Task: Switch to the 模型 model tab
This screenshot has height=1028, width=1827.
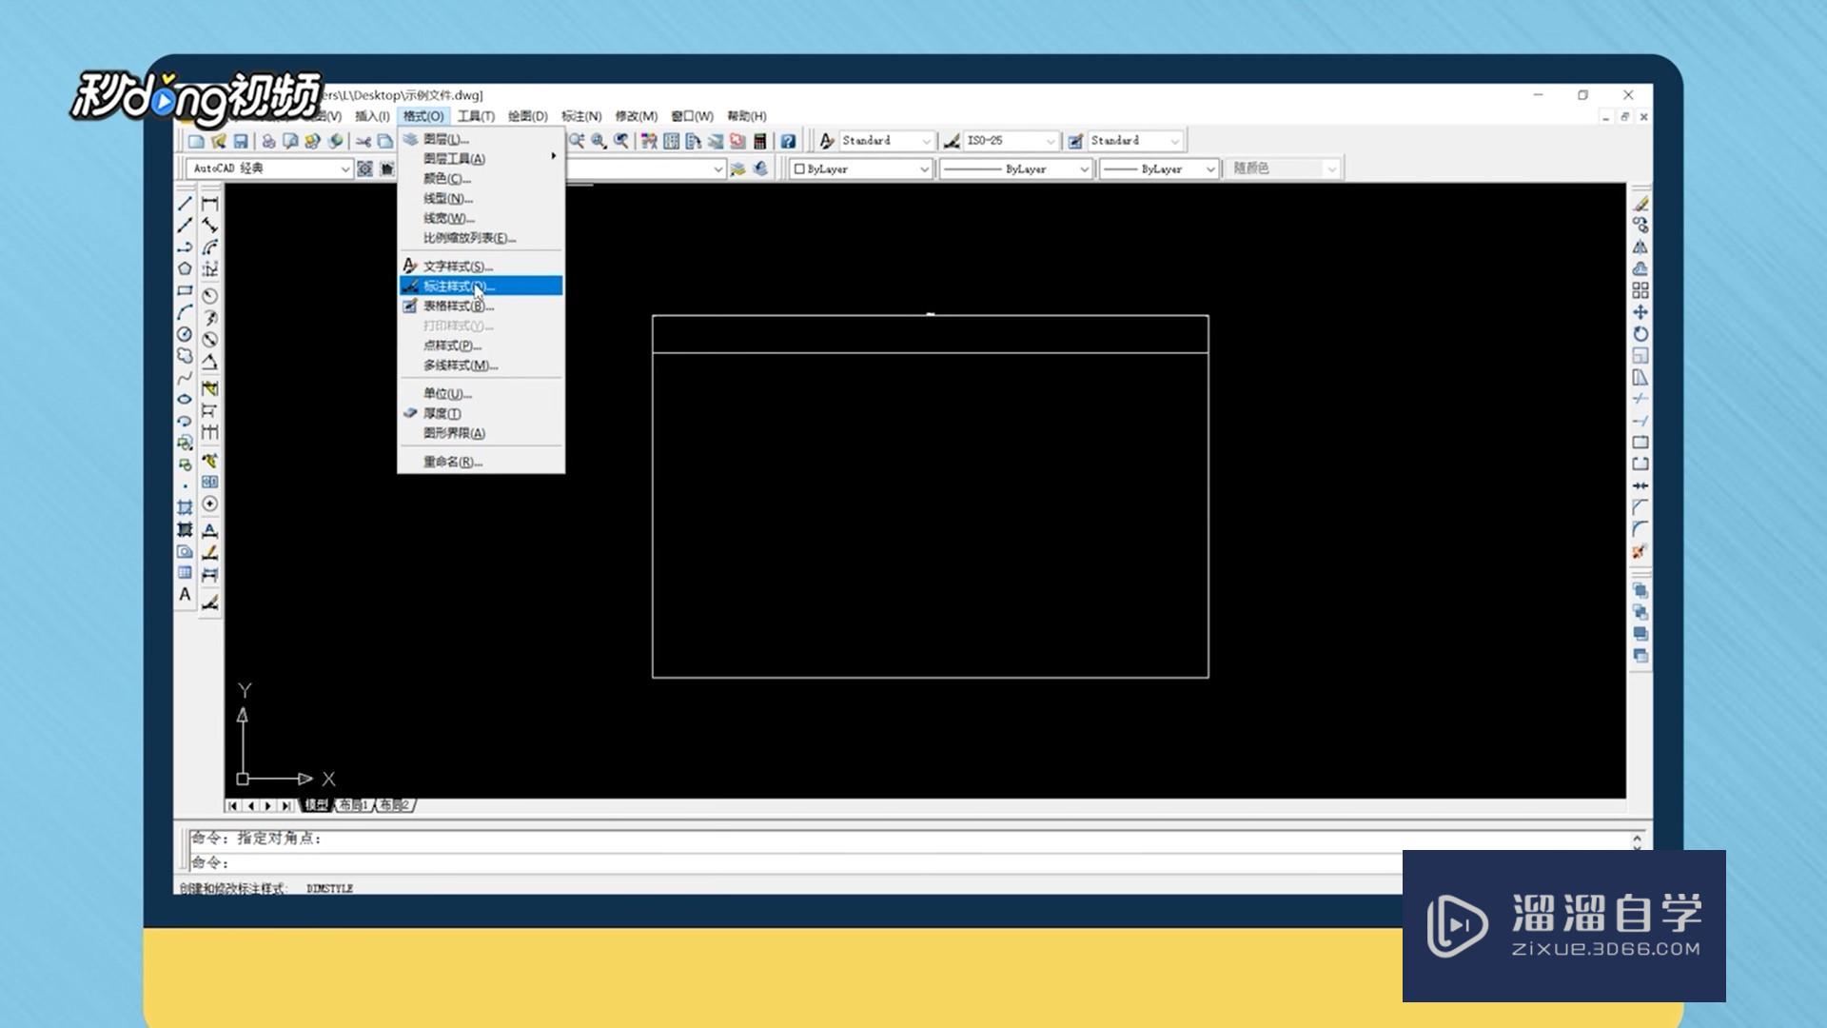Action: coord(316,805)
